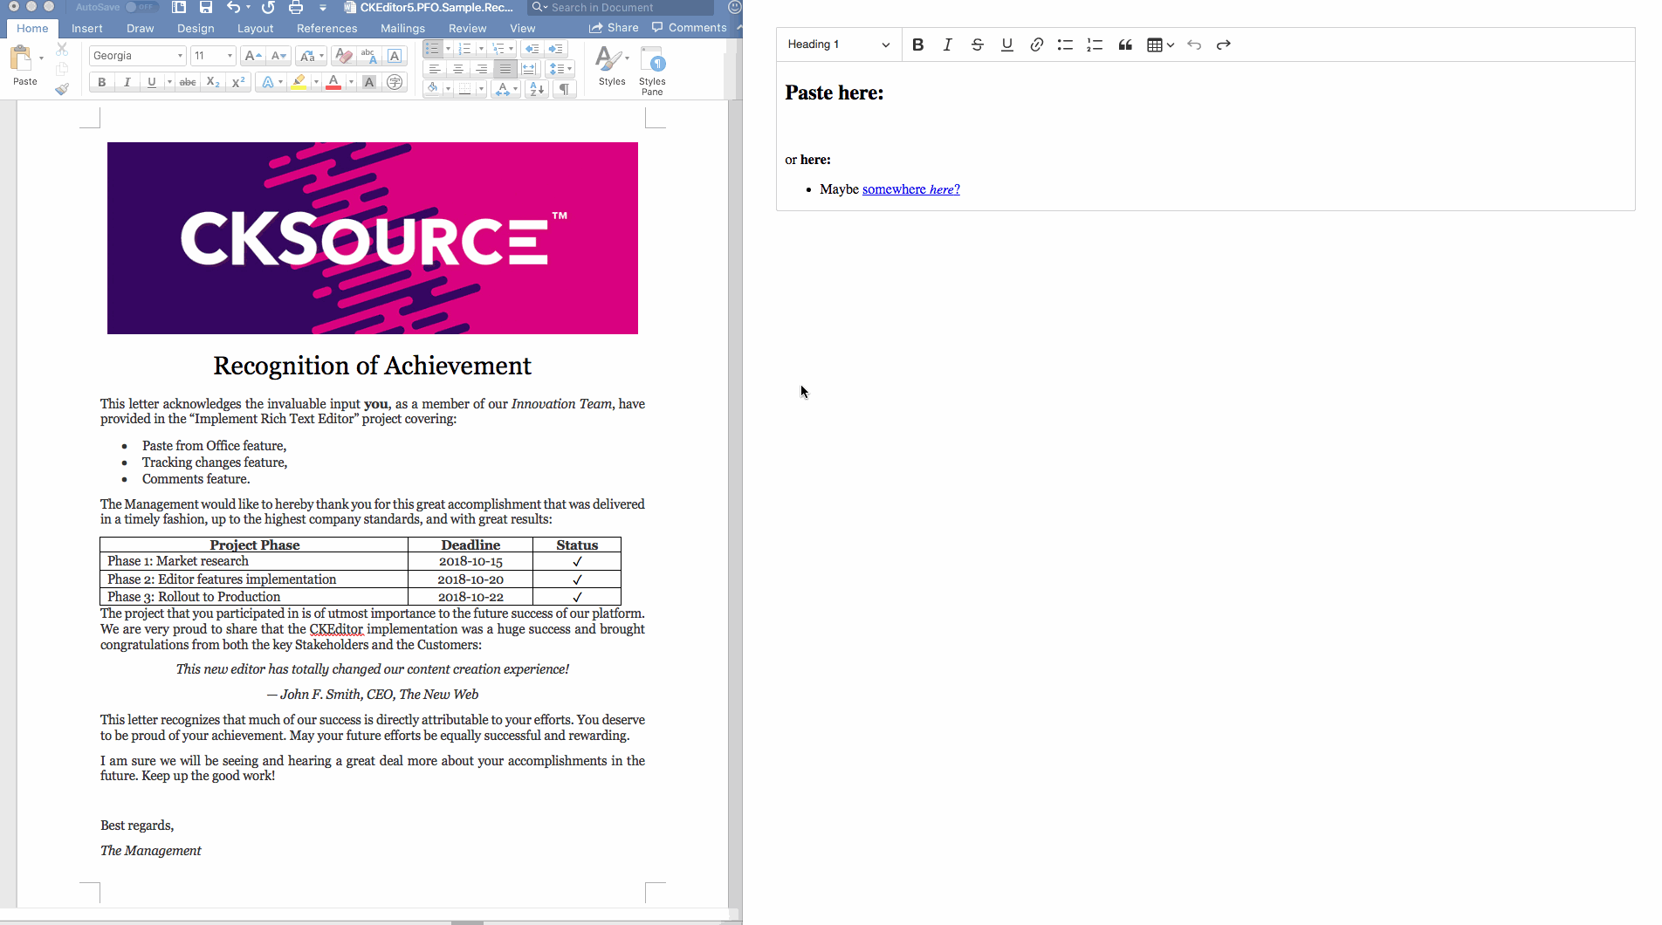Image resolution: width=1662 pixels, height=925 pixels.
Task: Follow the 'somewhere here?' link in CKEditor
Action: pos(910,189)
